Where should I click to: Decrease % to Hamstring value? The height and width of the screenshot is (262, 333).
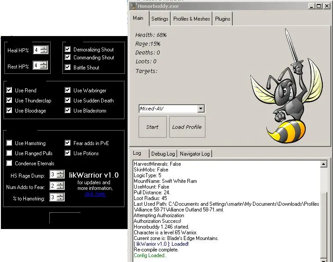pyautogui.click(x=61, y=199)
